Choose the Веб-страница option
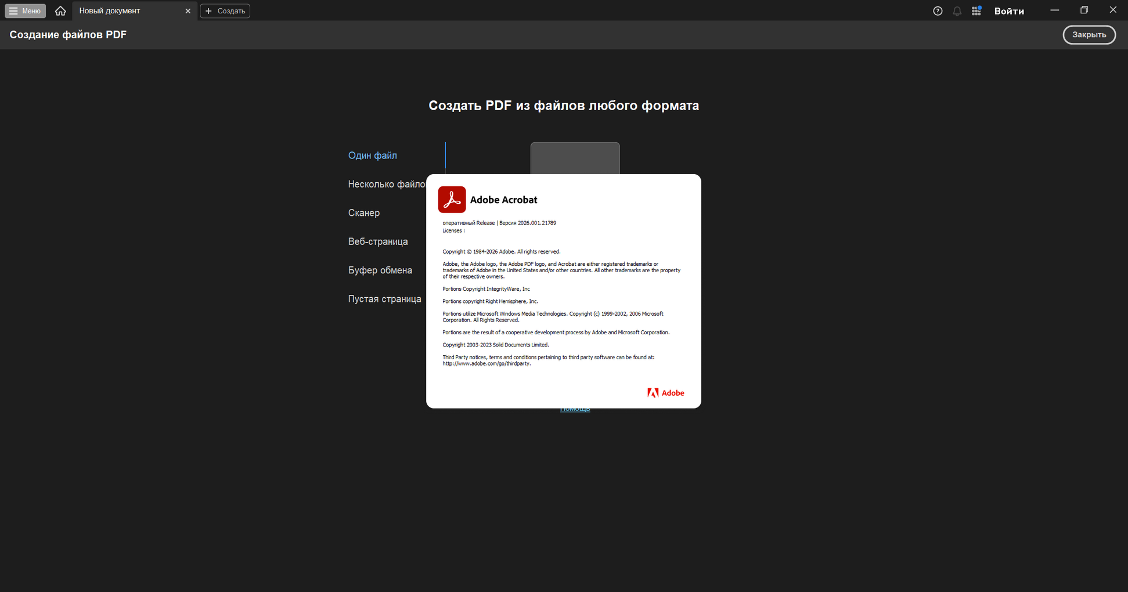This screenshot has width=1128, height=592. point(378,241)
